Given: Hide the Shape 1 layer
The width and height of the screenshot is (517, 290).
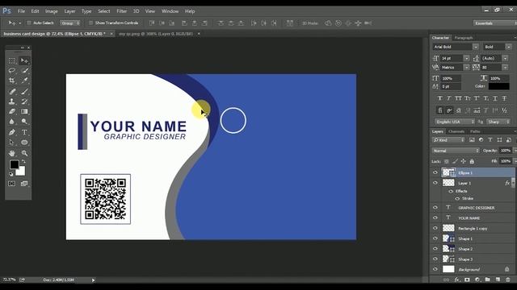Looking at the screenshot, I should [435, 238].
